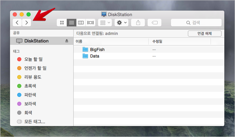Click the DiskStation title bar icon
Screen dimensions: 235x137
coord(104,14)
